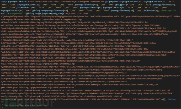
Task: Click the line starting with 6SsH9xEje4s4uH/4AUMijwQ
Action: point(81,70)
